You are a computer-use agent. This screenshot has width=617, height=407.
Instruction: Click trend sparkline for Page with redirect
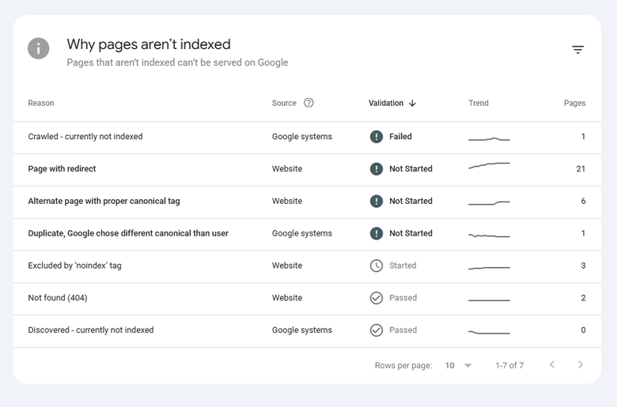click(489, 165)
